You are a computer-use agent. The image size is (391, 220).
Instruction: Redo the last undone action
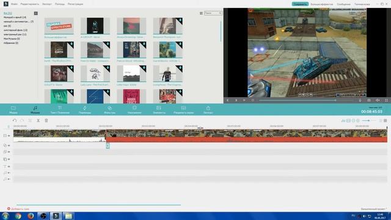point(22,120)
